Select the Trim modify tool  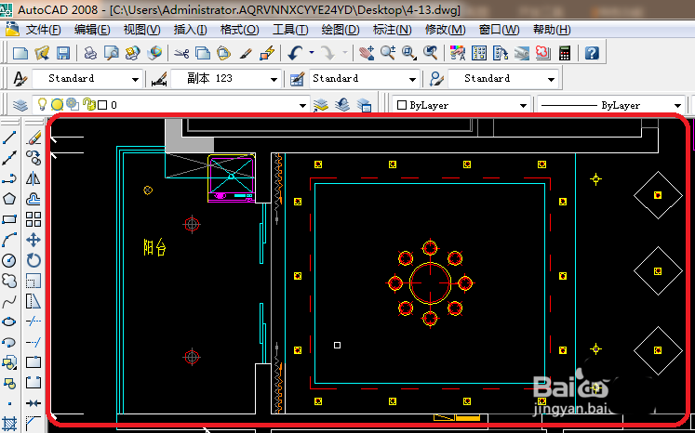pos(33,321)
